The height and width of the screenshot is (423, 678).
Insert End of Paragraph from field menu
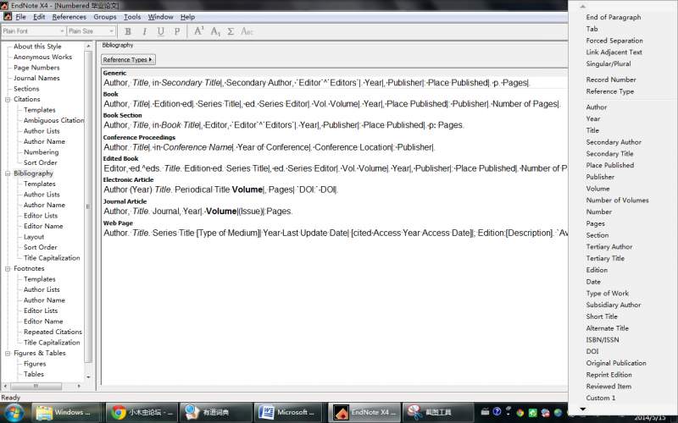(x=613, y=17)
